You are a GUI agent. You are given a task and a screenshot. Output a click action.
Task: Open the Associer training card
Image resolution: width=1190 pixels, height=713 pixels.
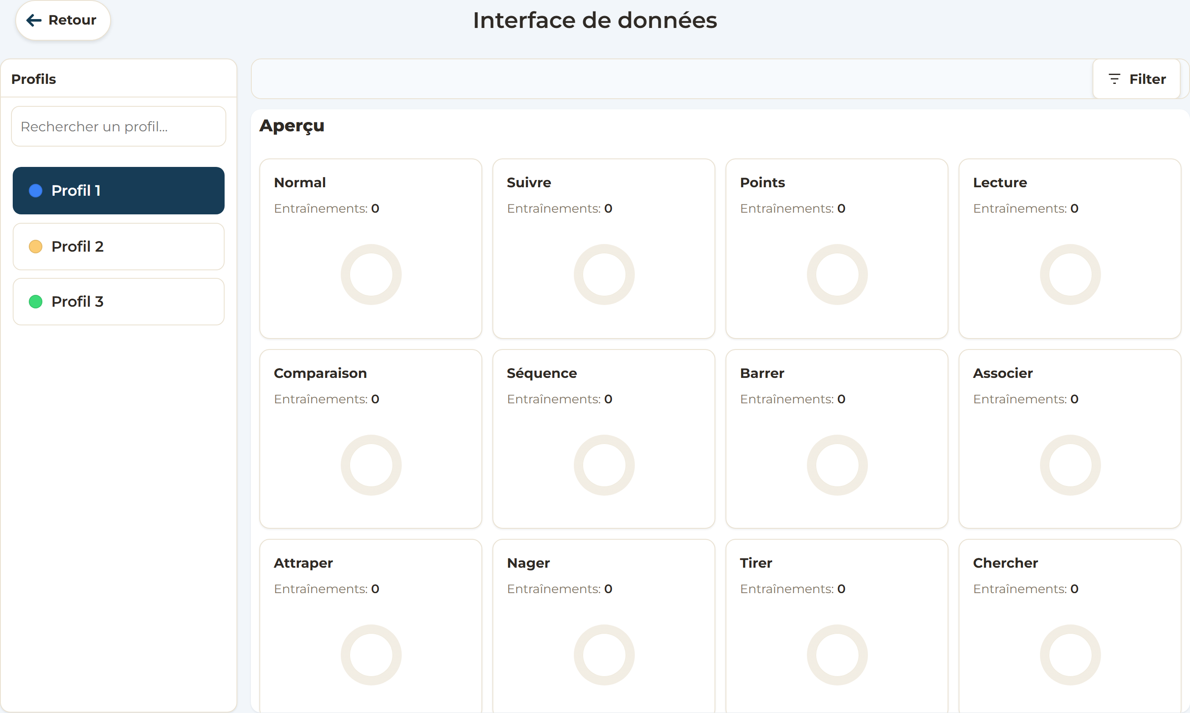point(1070,438)
